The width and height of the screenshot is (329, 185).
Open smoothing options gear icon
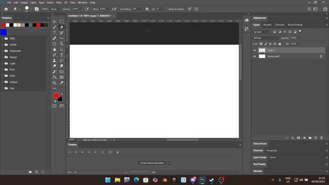(x=147, y=9)
